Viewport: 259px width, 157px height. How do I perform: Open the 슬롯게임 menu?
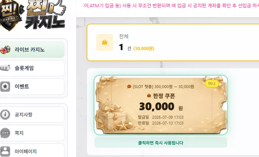(x=32, y=68)
